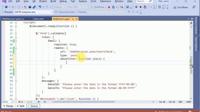Open the Edit menu
This screenshot has height=112, width=200.
pos(18,1)
